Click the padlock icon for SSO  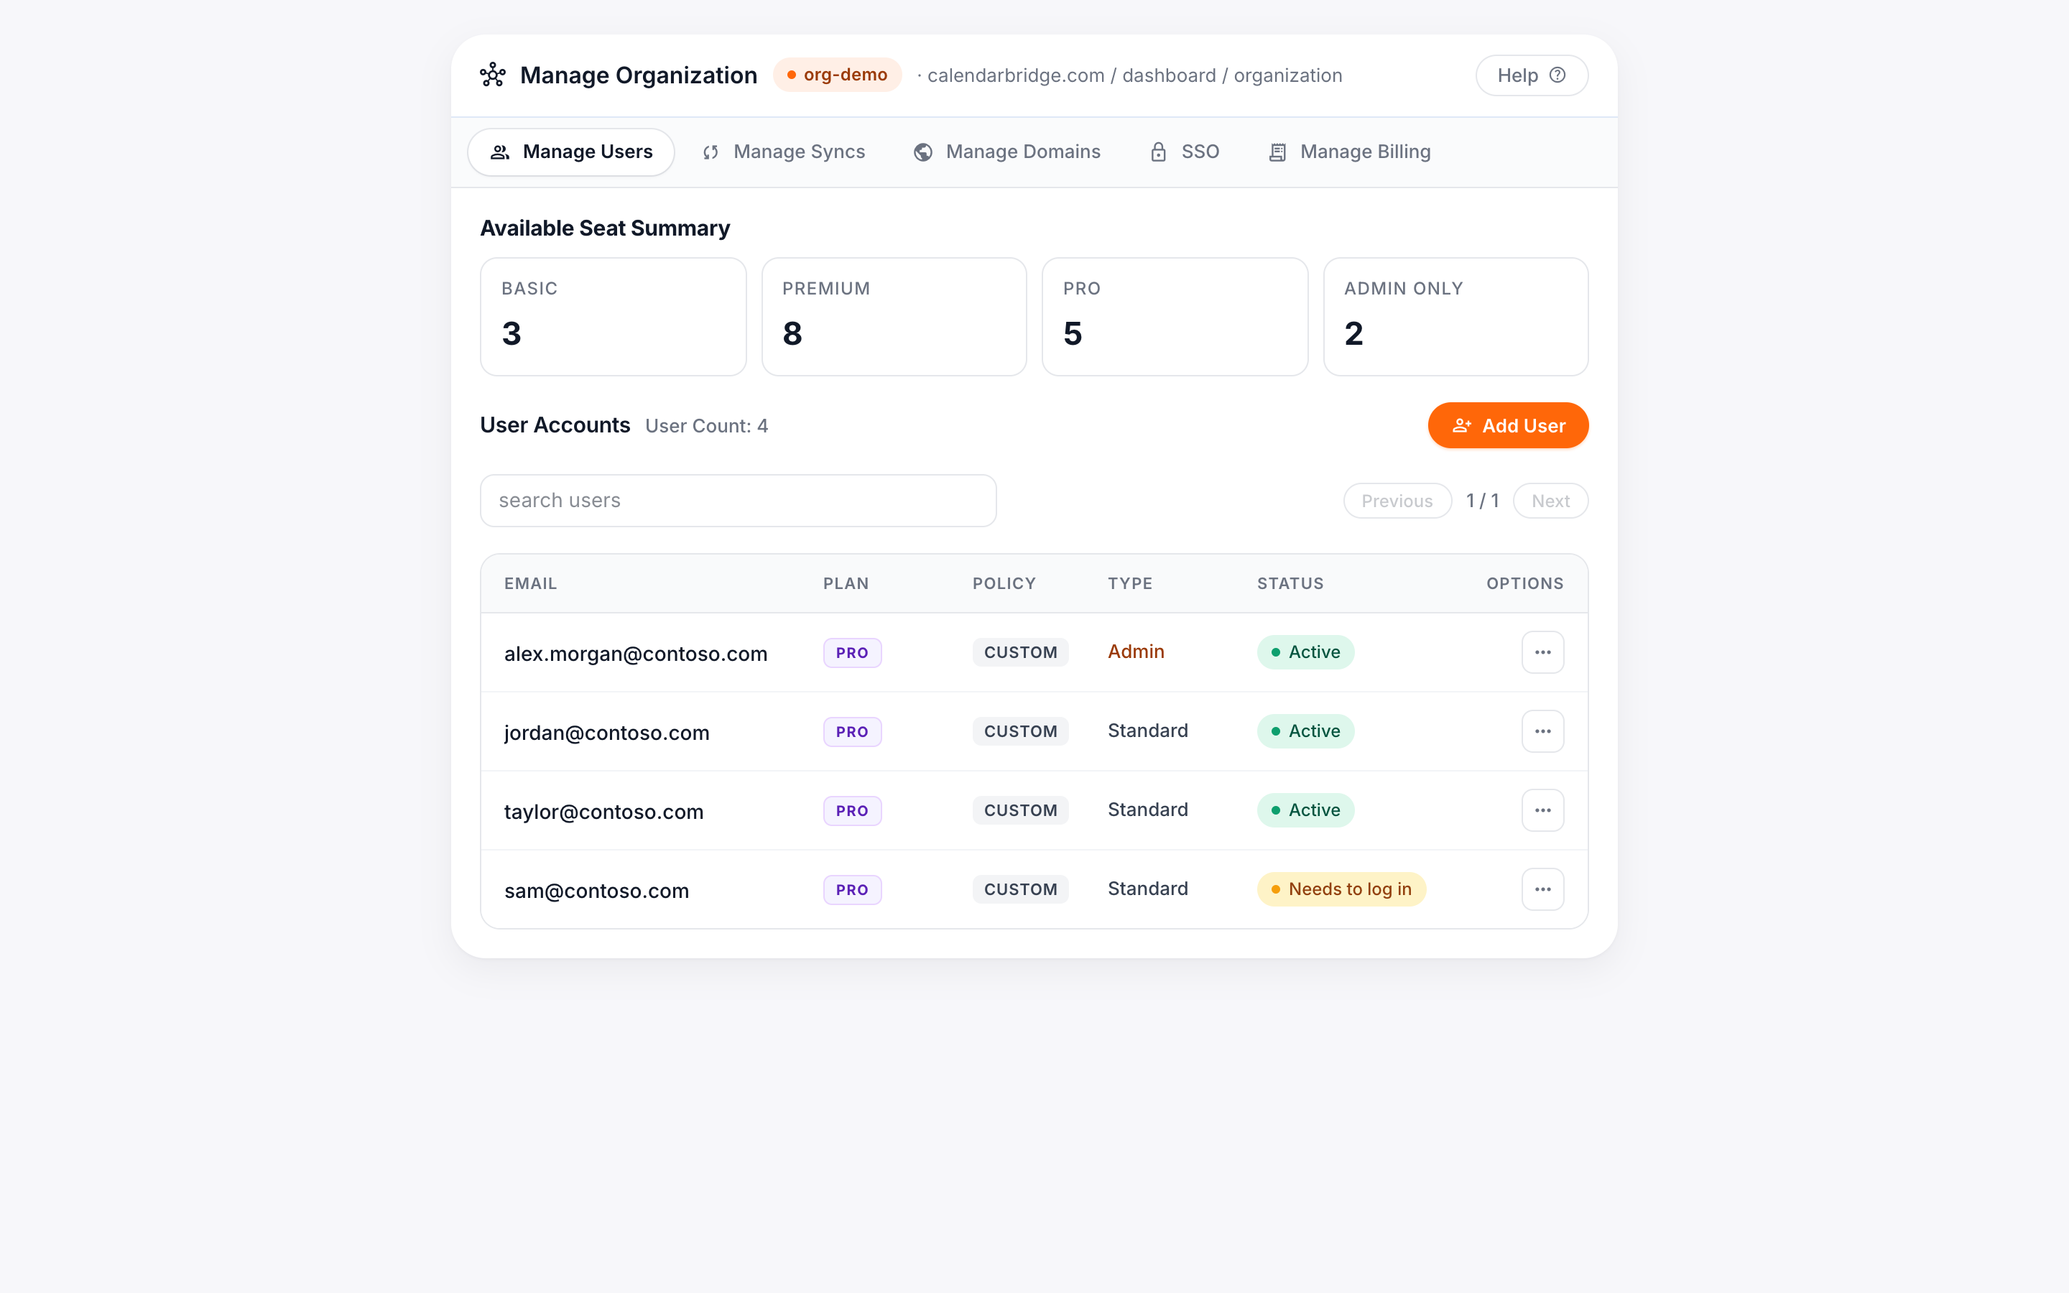coord(1159,152)
